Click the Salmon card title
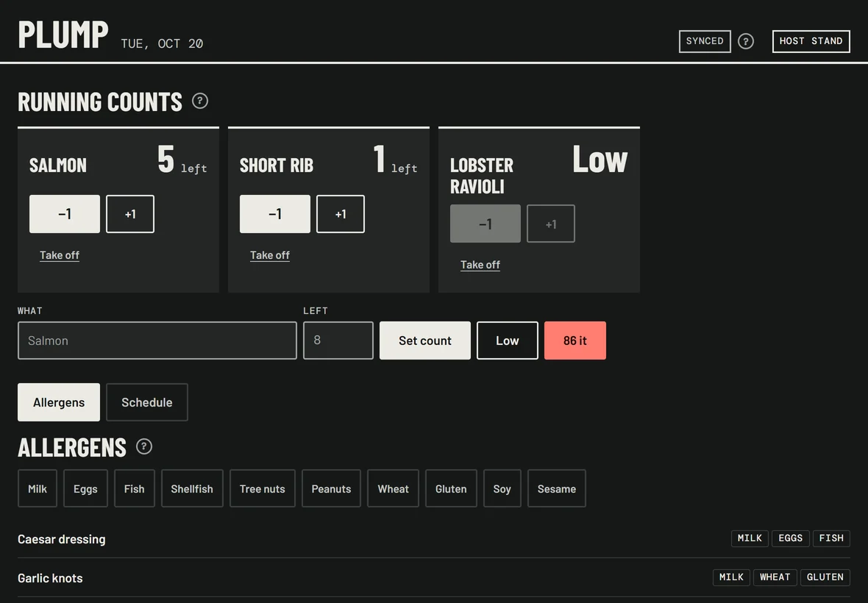868x603 pixels. [x=58, y=165]
